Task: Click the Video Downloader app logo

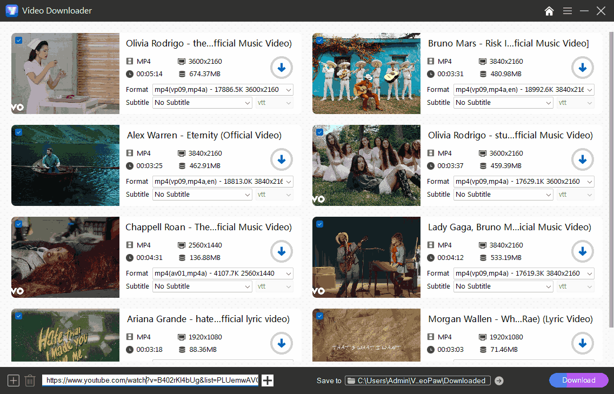Action: tap(12, 11)
